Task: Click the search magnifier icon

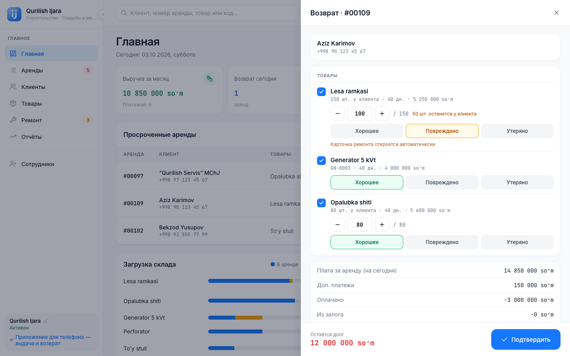Action: pos(124,13)
